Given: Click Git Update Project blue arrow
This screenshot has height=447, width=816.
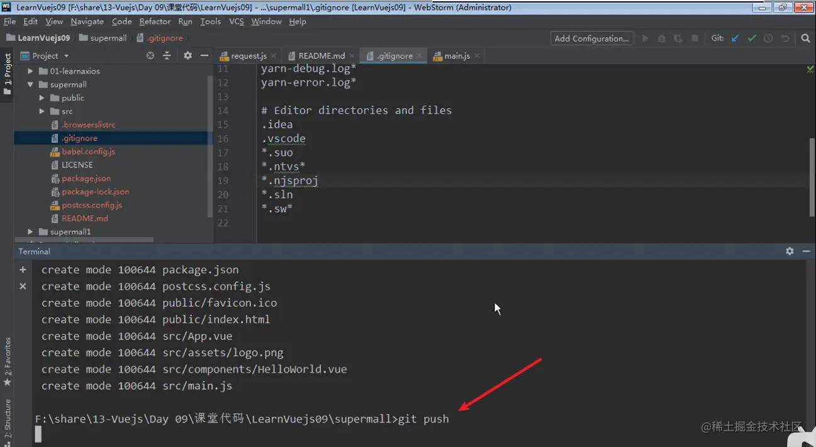Looking at the screenshot, I should pos(735,38).
